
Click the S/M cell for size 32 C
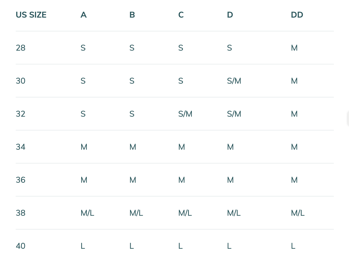coord(185,114)
